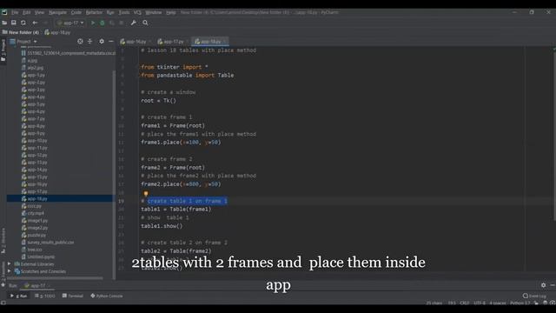Click the app-18.py breadcrumb
556x313 pixels.
click(x=57, y=32)
